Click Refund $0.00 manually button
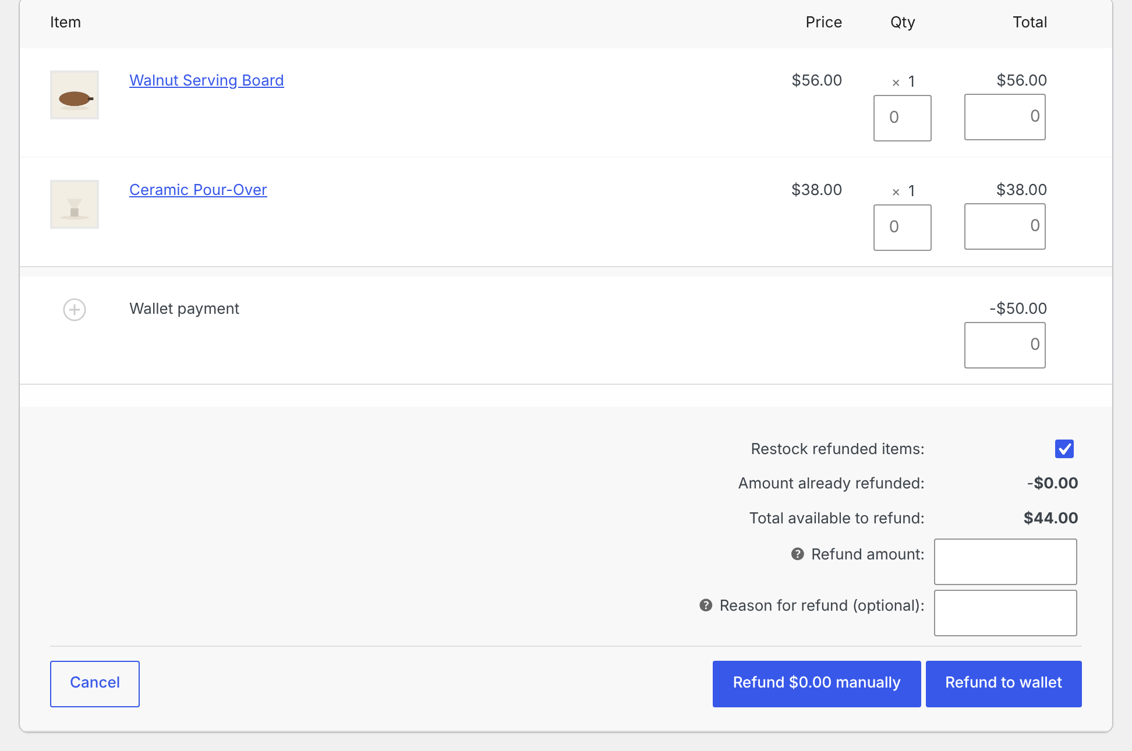1132x751 pixels. tap(816, 684)
